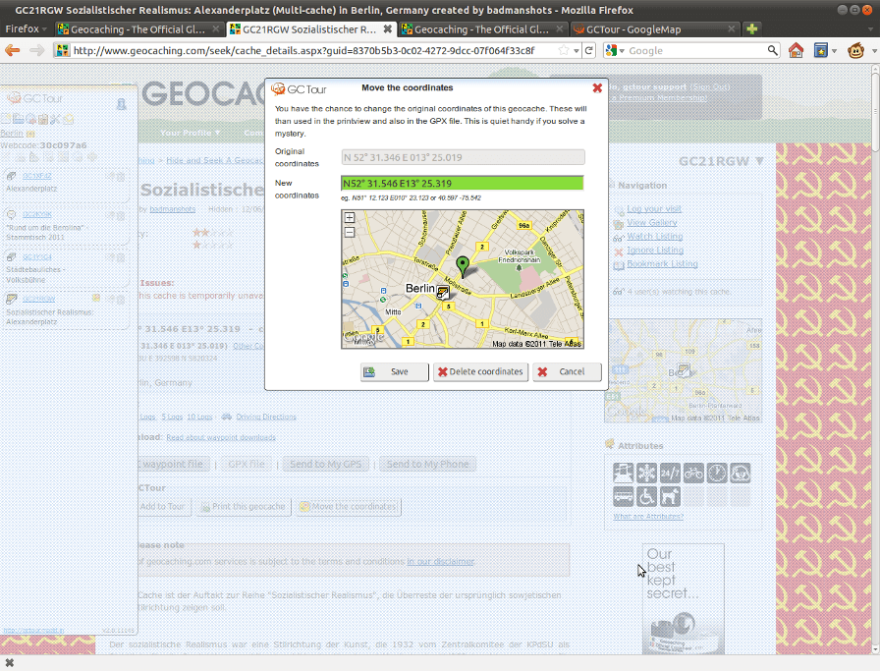Bookmark this page with the star icon

tap(564, 50)
